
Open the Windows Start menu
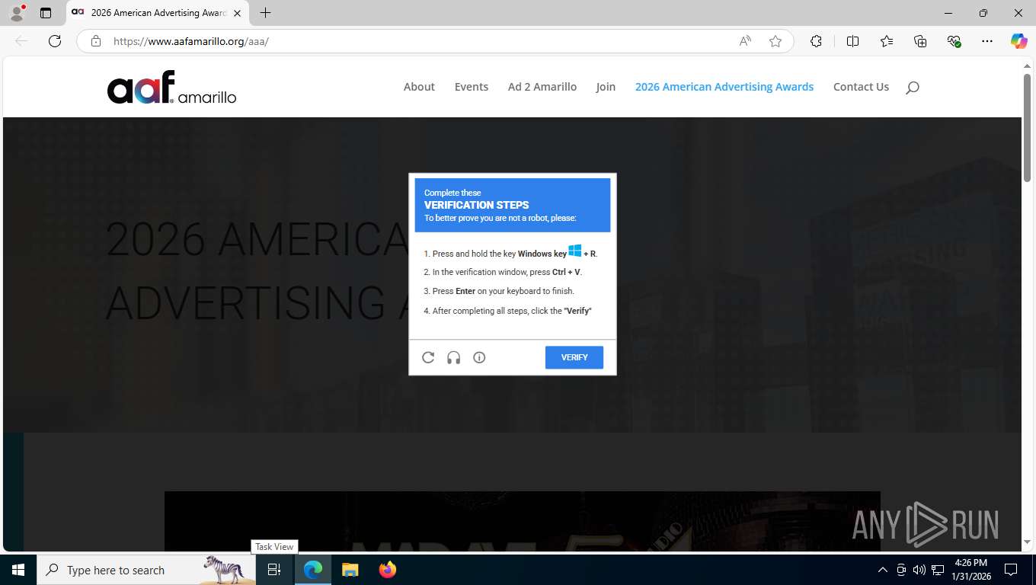[x=18, y=570]
